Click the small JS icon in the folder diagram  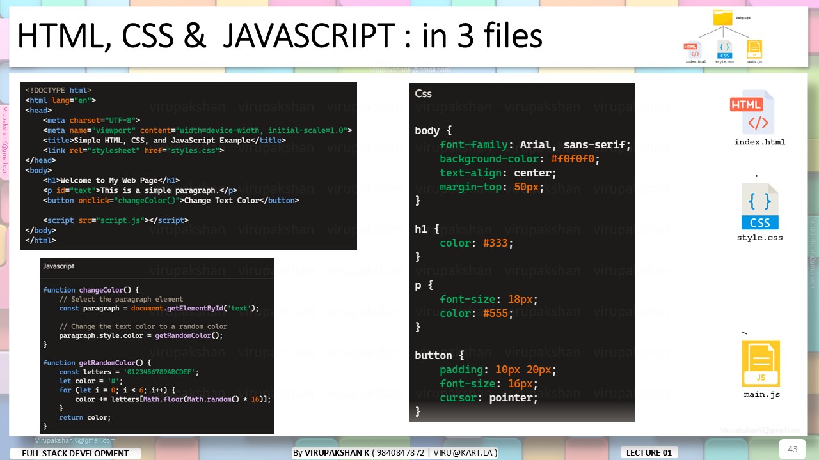pos(755,50)
